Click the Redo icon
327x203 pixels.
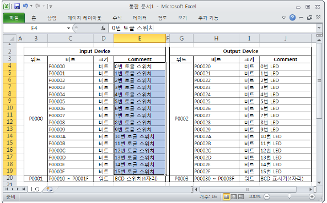(x=38, y=6)
